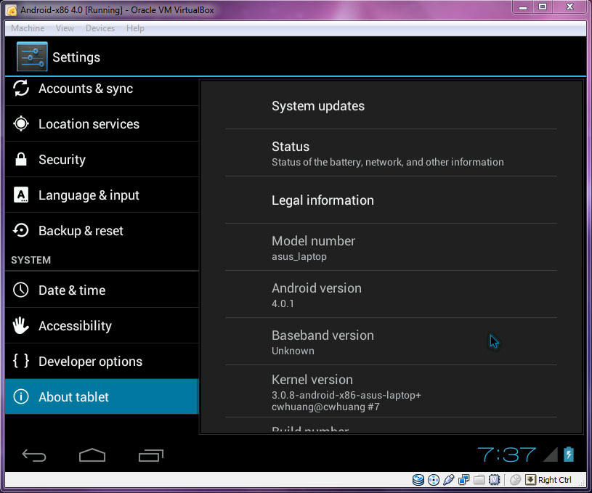Screen dimensions: 592x493
Task: Open Accessibility settings
Action: point(102,325)
